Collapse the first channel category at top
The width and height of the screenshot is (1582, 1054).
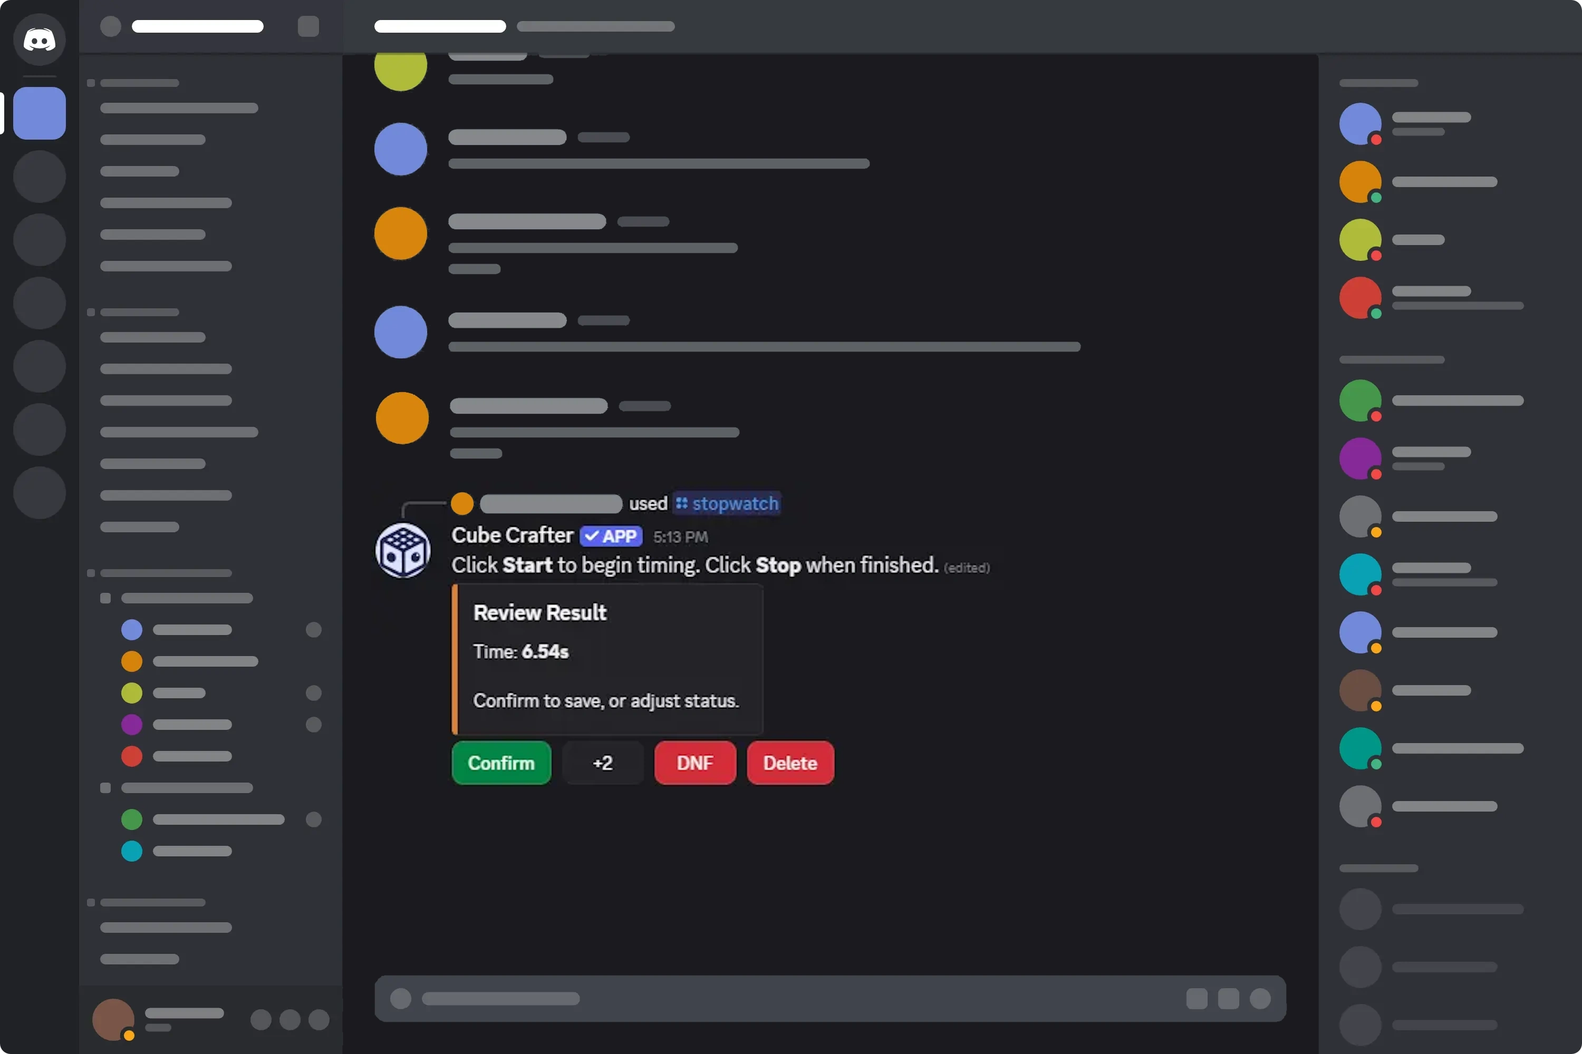[x=133, y=83]
